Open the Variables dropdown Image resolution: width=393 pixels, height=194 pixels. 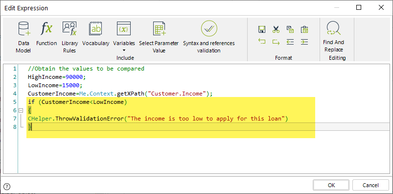(x=124, y=36)
